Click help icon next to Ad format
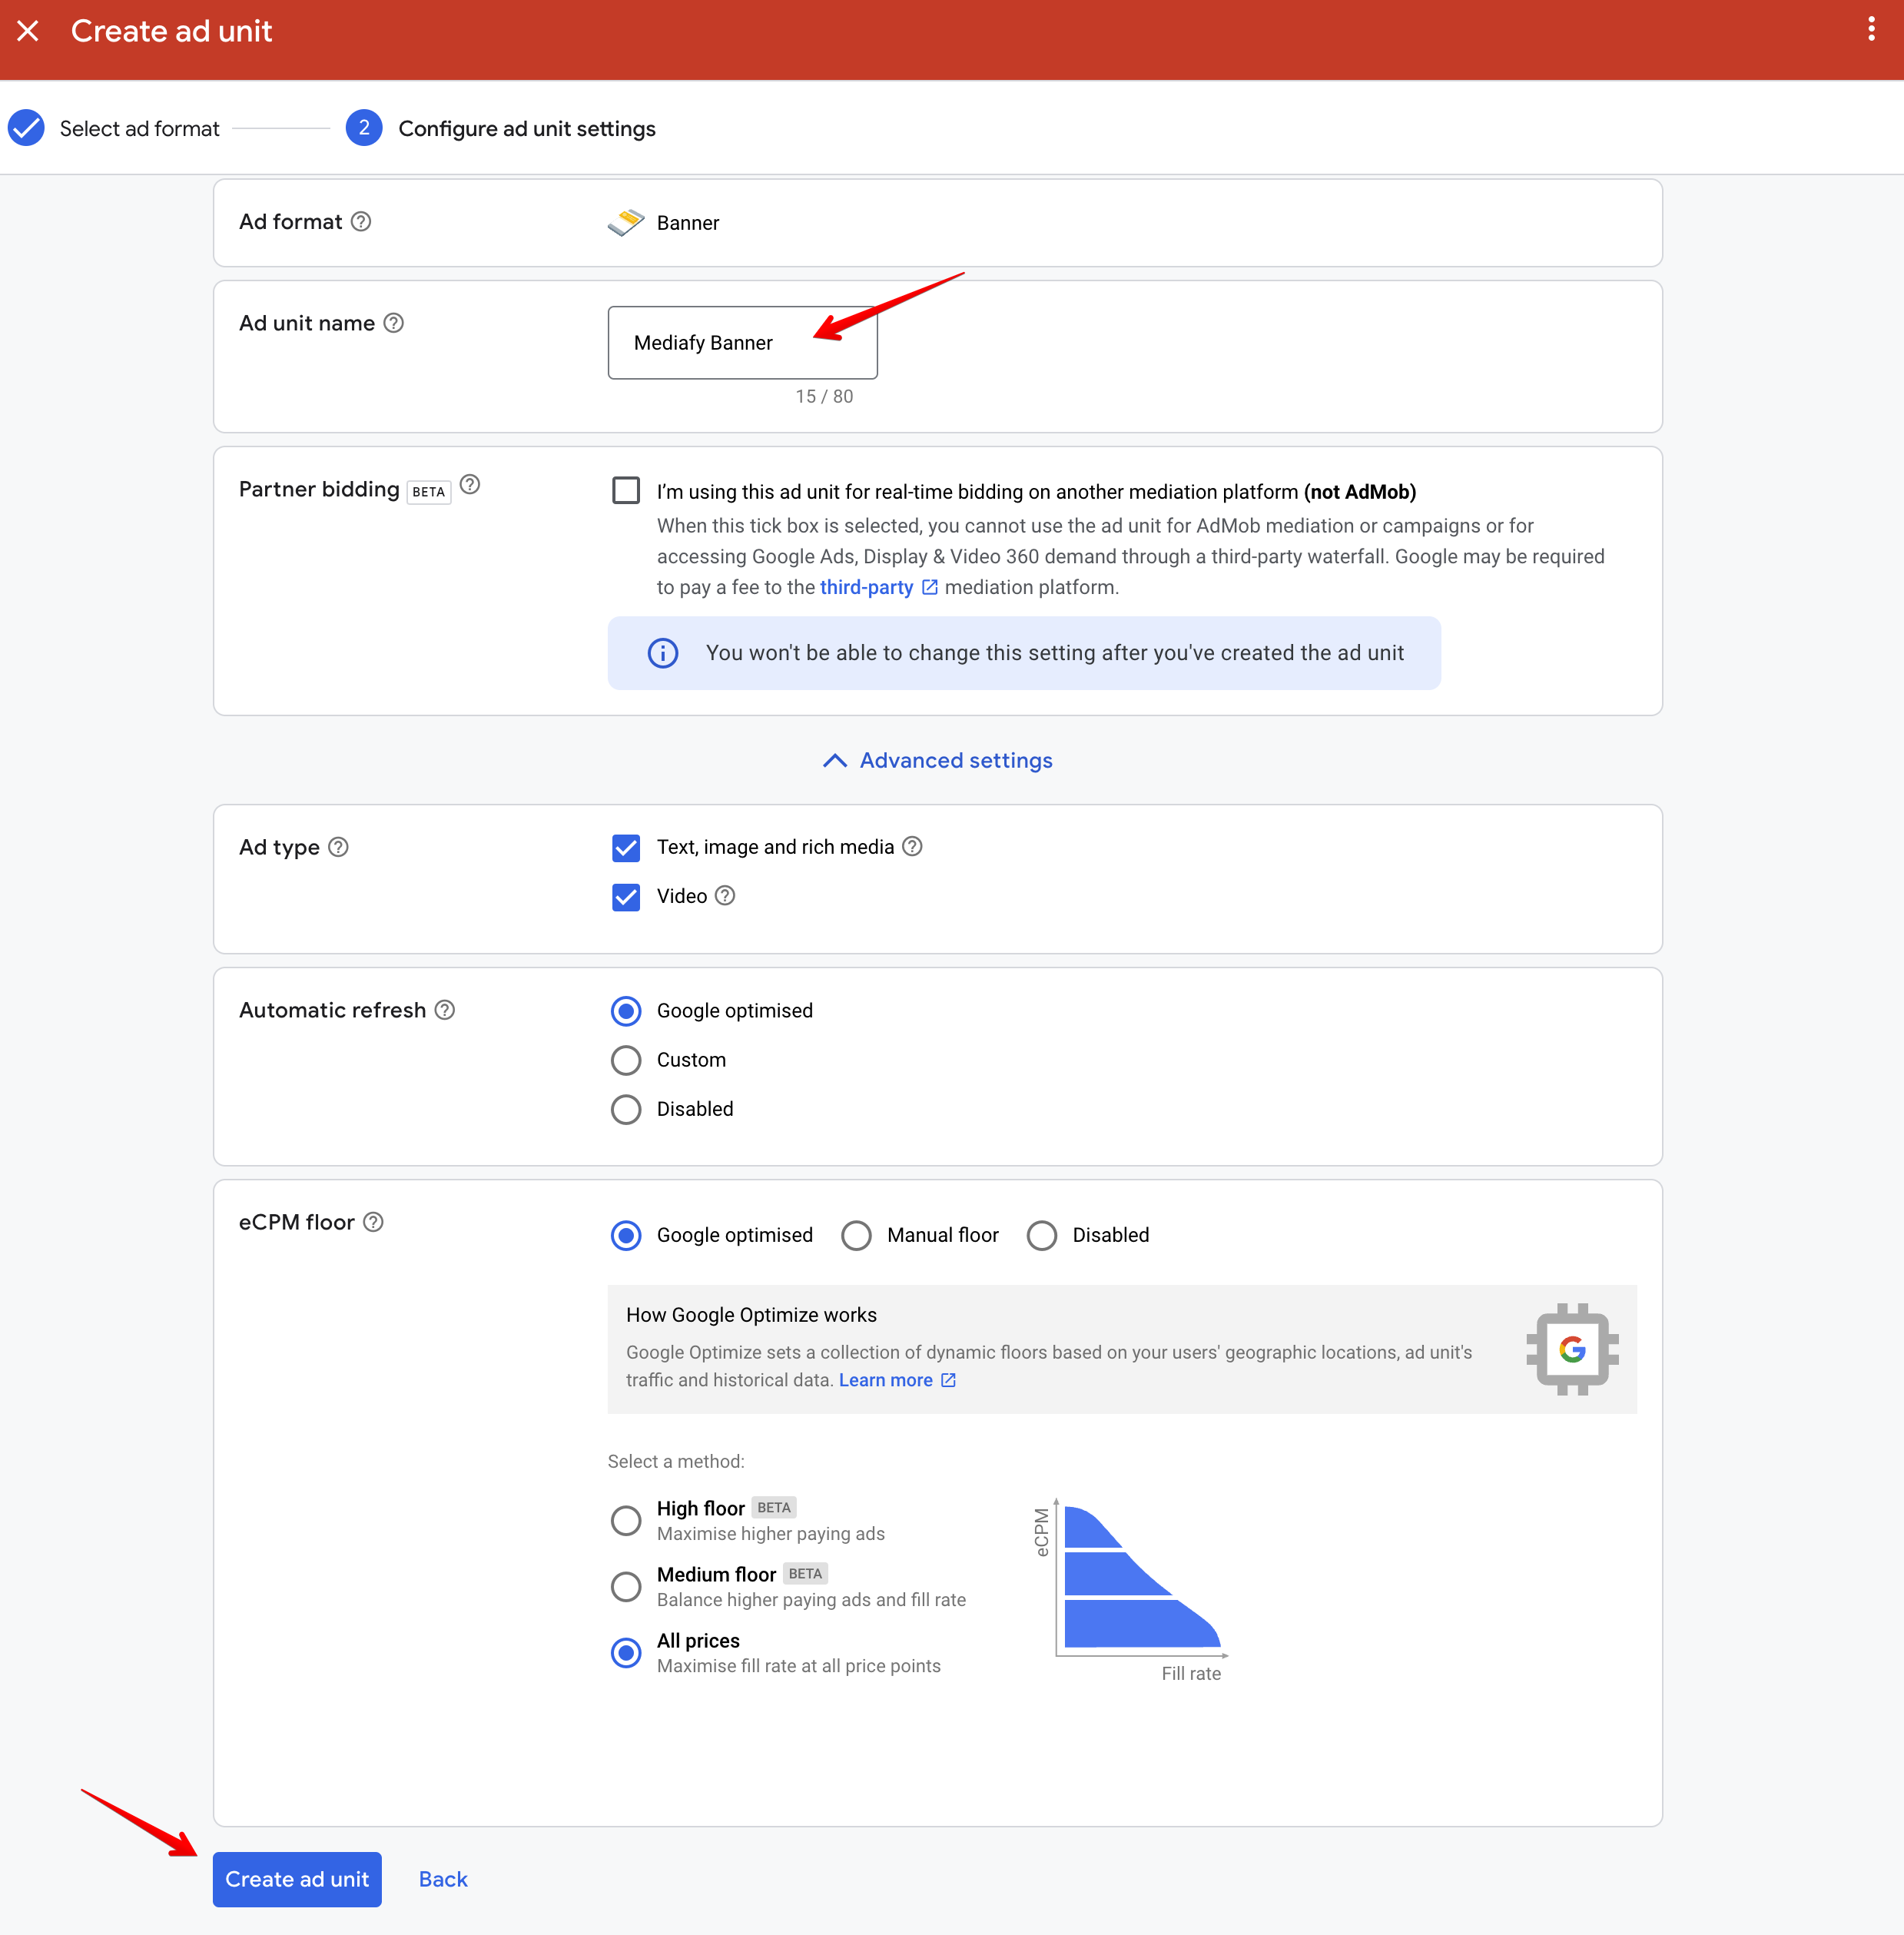 click(361, 221)
